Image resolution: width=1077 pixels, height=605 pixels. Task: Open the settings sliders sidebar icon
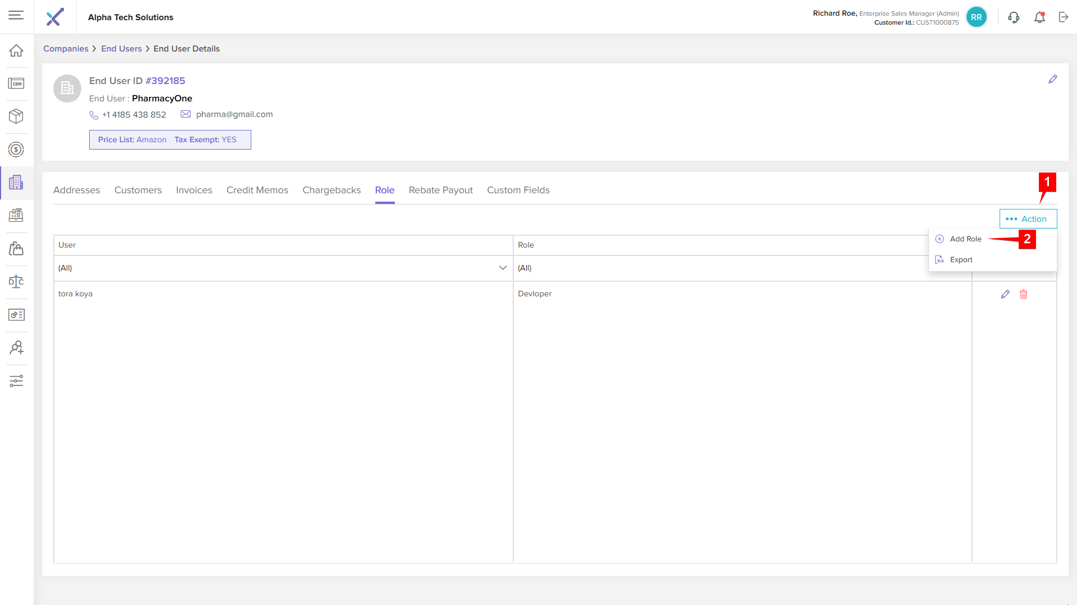tap(16, 381)
